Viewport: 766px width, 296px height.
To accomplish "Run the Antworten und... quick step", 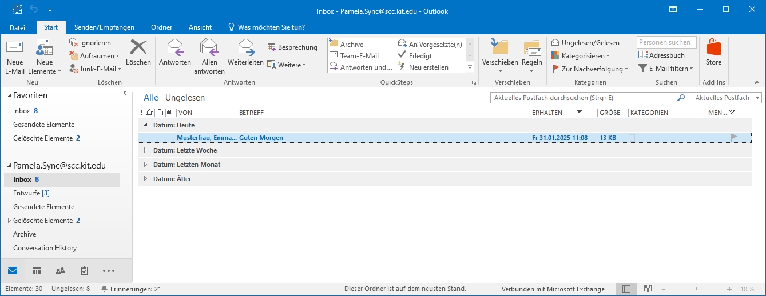I will [x=362, y=67].
